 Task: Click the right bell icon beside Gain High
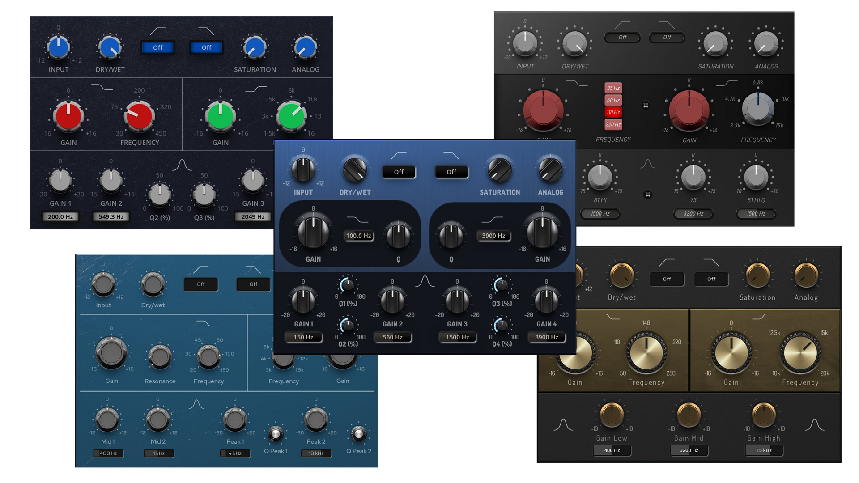click(x=814, y=425)
